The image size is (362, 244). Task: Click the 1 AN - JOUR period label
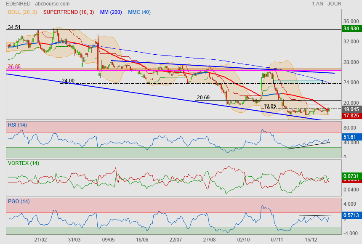(327, 4)
